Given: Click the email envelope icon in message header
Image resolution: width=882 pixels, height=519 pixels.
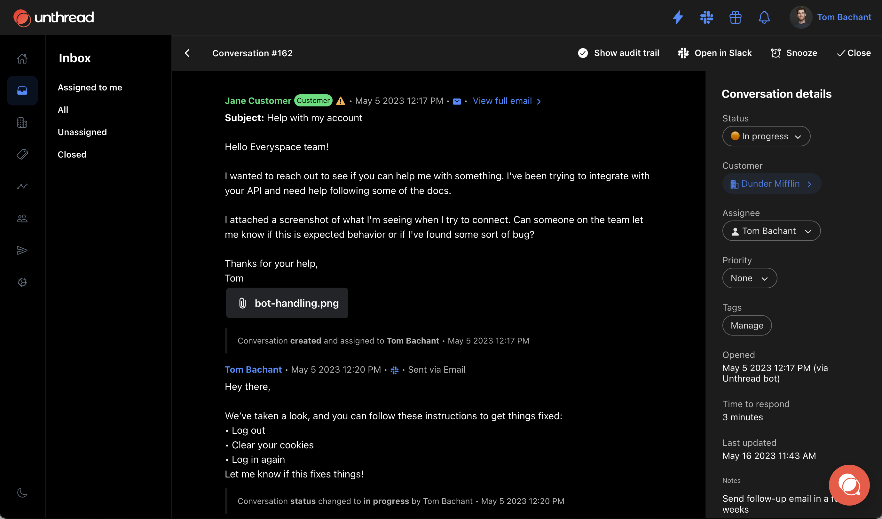Looking at the screenshot, I should click(457, 101).
